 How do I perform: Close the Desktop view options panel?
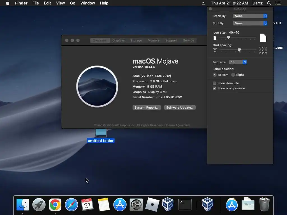coord(210,9)
